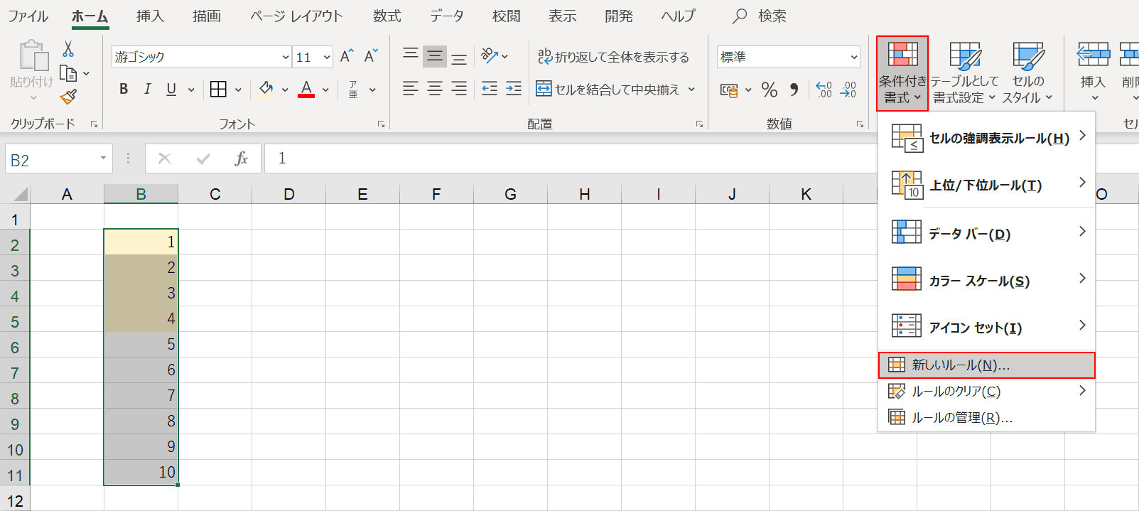Viewport: 1139px width, 511px height.
Task: Open データ バー(D) submenu
Action: 987,233
